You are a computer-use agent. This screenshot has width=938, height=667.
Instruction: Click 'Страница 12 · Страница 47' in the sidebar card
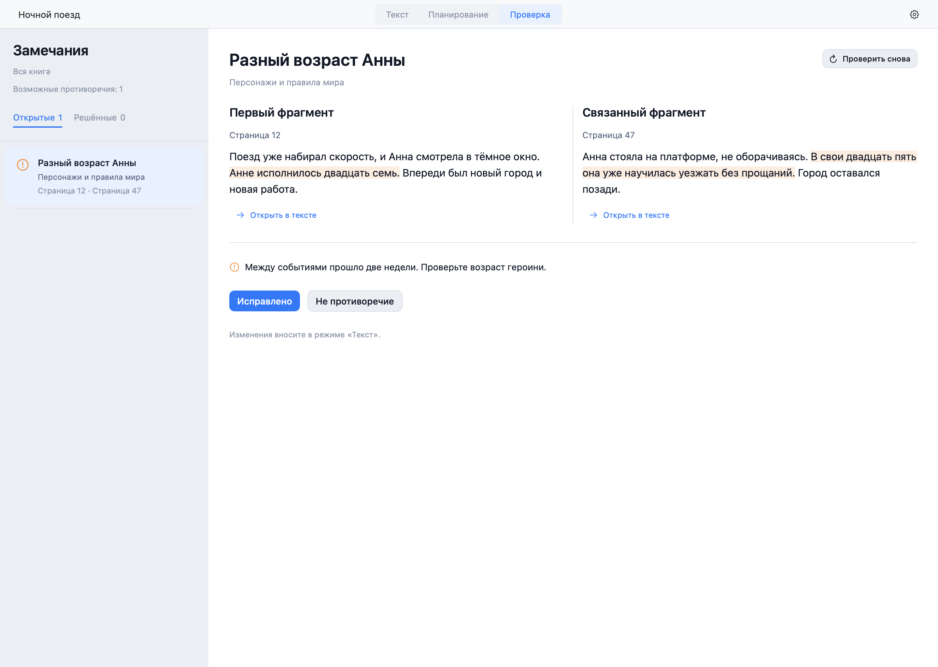(x=90, y=191)
